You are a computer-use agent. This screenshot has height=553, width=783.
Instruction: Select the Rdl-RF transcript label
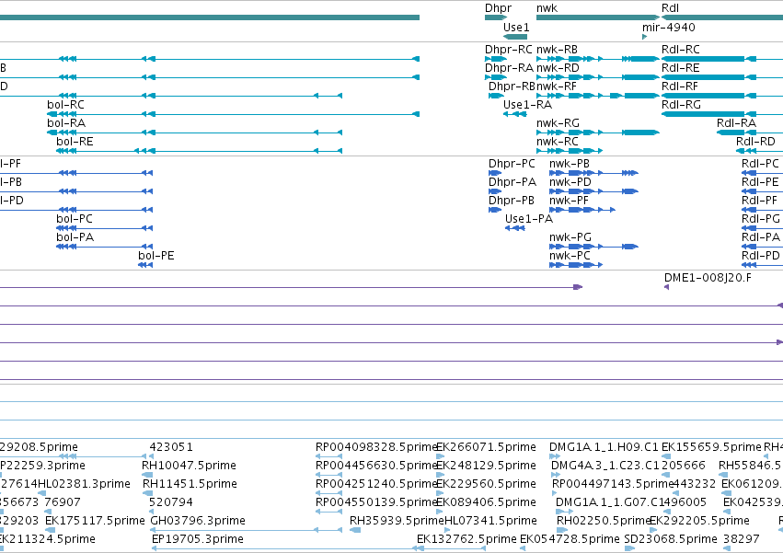[x=680, y=86]
